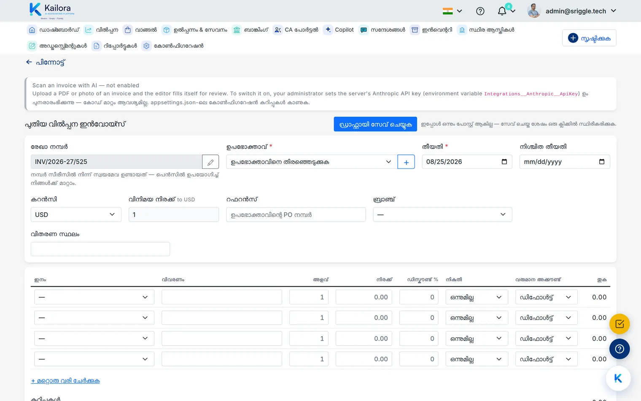Image resolution: width=641 pixels, height=401 pixels.
Task: Open the റിപ്പോർട്ടുകൾ menu
Action: 115,46
